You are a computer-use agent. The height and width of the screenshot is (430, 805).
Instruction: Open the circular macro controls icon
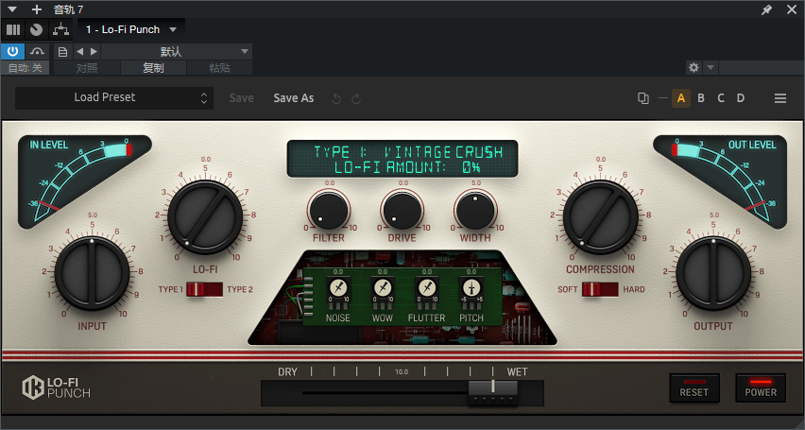pyautogui.click(x=37, y=30)
